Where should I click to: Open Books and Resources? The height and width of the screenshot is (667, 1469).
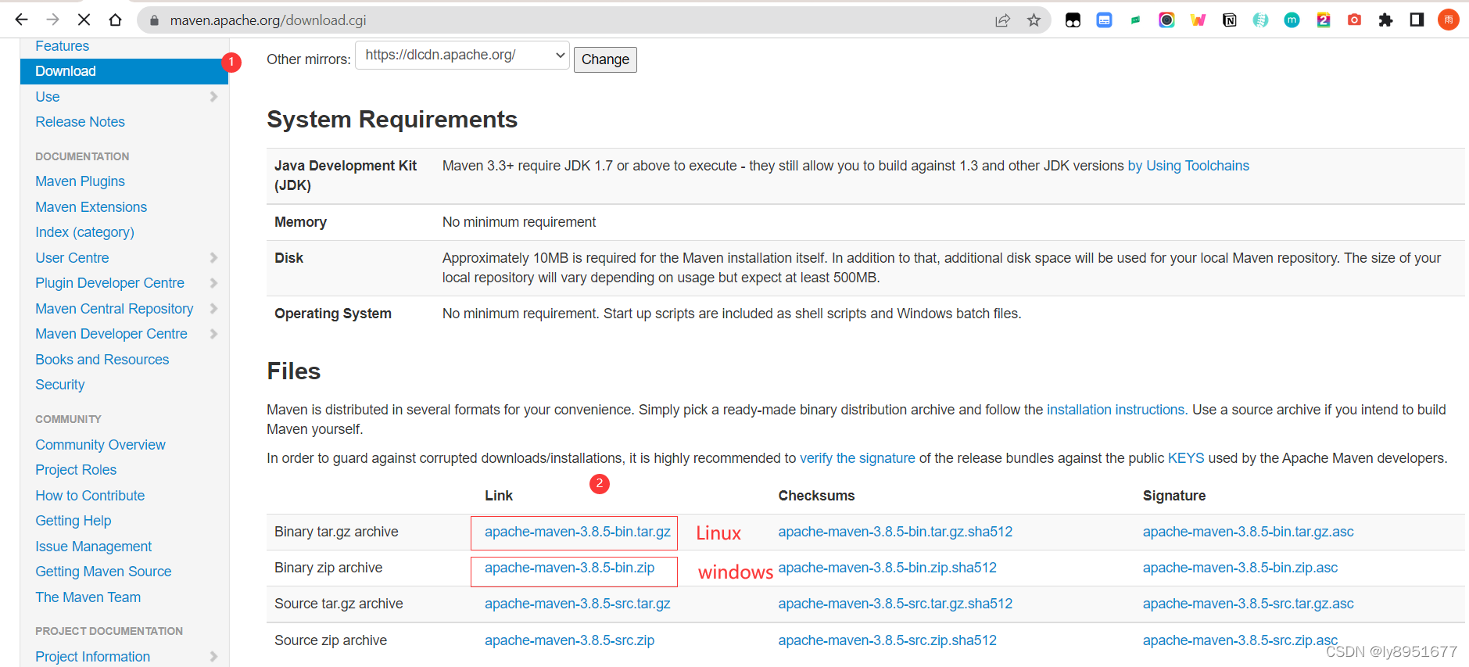pyautogui.click(x=102, y=360)
